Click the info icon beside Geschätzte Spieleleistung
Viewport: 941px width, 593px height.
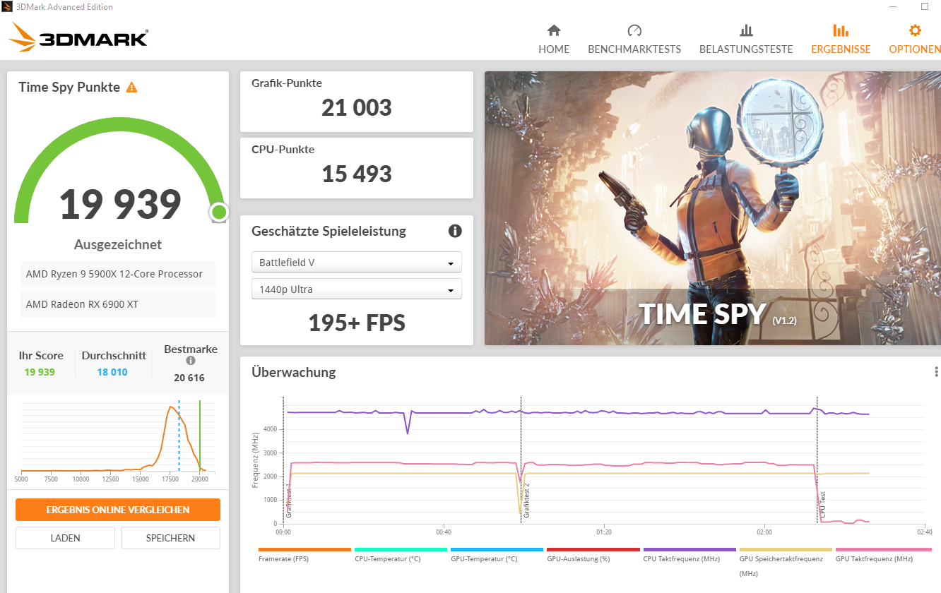(x=455, y=231)
